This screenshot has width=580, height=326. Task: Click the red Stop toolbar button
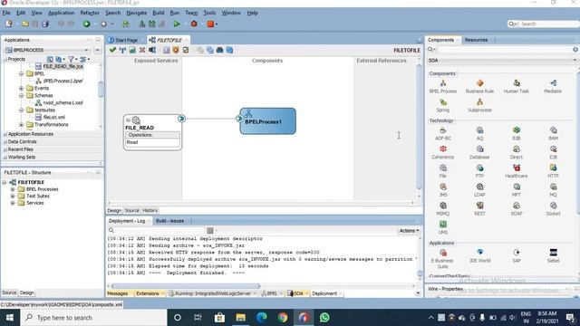tap(210, 24)
